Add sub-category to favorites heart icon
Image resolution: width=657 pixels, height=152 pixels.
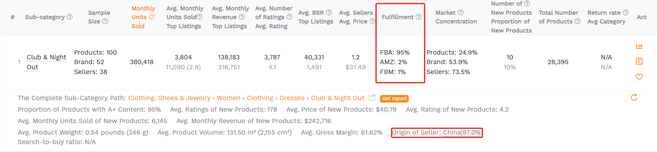[639, 77]
